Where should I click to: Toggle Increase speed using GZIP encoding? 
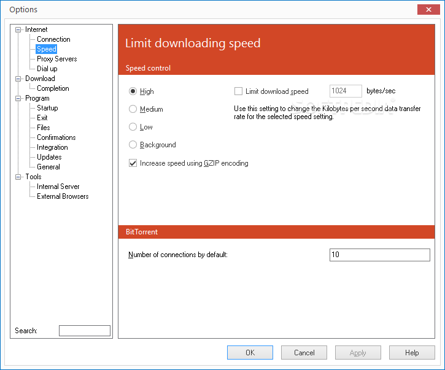click(133, 163)
